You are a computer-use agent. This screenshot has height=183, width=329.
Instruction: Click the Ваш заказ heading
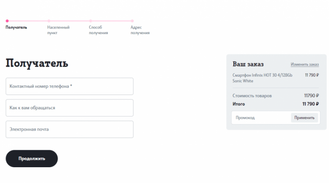(248, 64)
